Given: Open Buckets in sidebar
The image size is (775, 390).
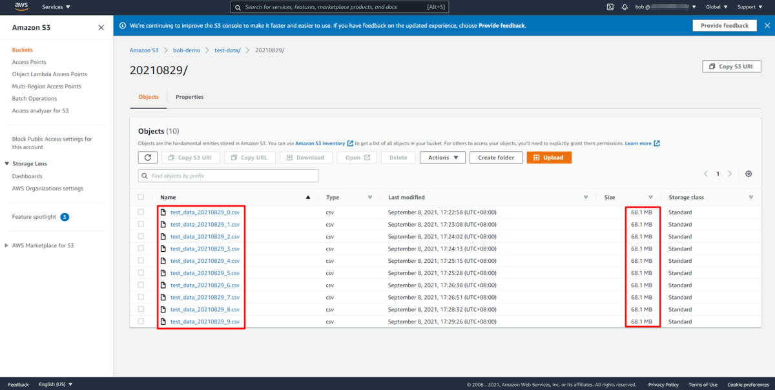Looking at the screenshot, I should click(23, 50).
